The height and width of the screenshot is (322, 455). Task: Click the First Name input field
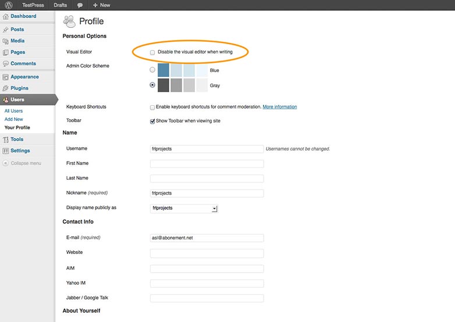tap(207, 164)
